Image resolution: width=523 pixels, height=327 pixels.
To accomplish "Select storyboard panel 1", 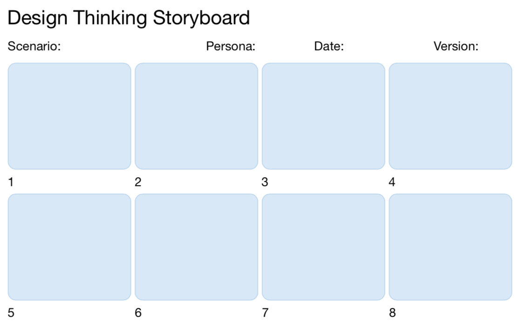I will click(69, 116).
